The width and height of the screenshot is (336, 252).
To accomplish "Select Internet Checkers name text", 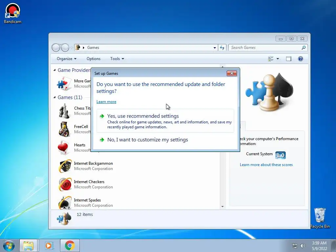I will (89, 182).
